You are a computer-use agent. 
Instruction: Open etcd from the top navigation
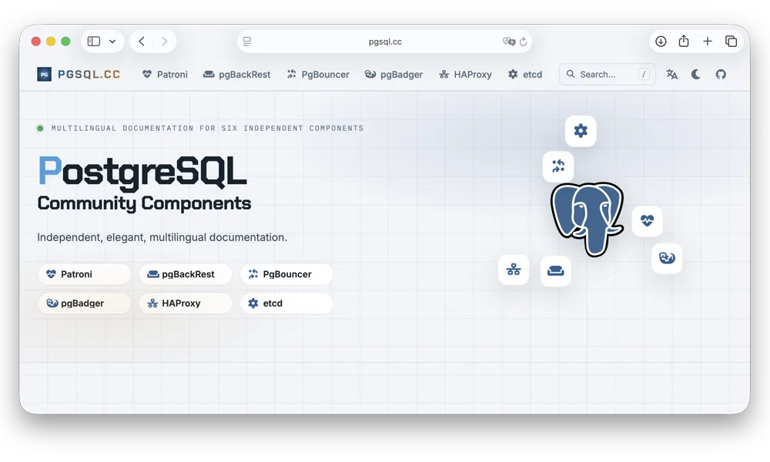[525, 74]
